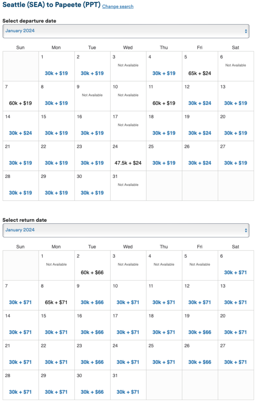Choose return January 6 fare 30k + $71
Image resolution: width=258 pixels, height=404 pixels.
tap(236, 273)
